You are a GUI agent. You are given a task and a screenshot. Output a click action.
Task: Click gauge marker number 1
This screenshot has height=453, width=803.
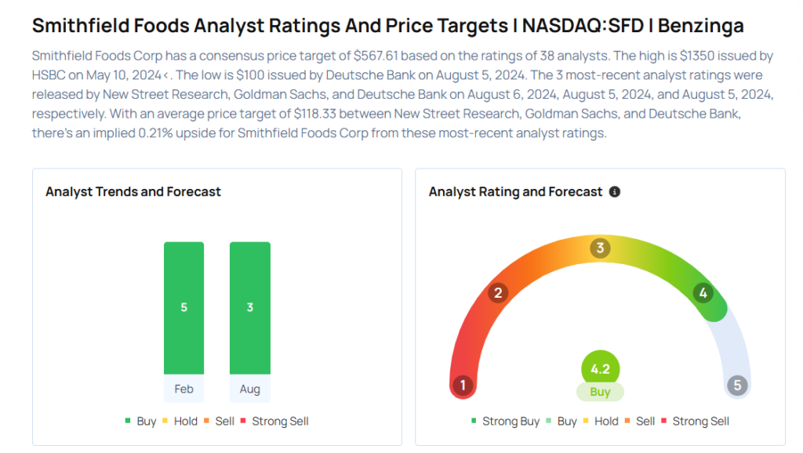click(x=463, y=385)
